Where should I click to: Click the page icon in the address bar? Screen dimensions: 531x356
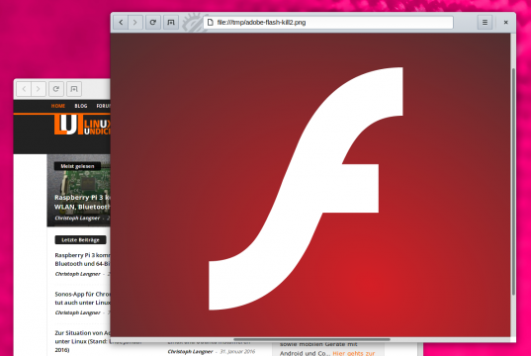(211, 23)
